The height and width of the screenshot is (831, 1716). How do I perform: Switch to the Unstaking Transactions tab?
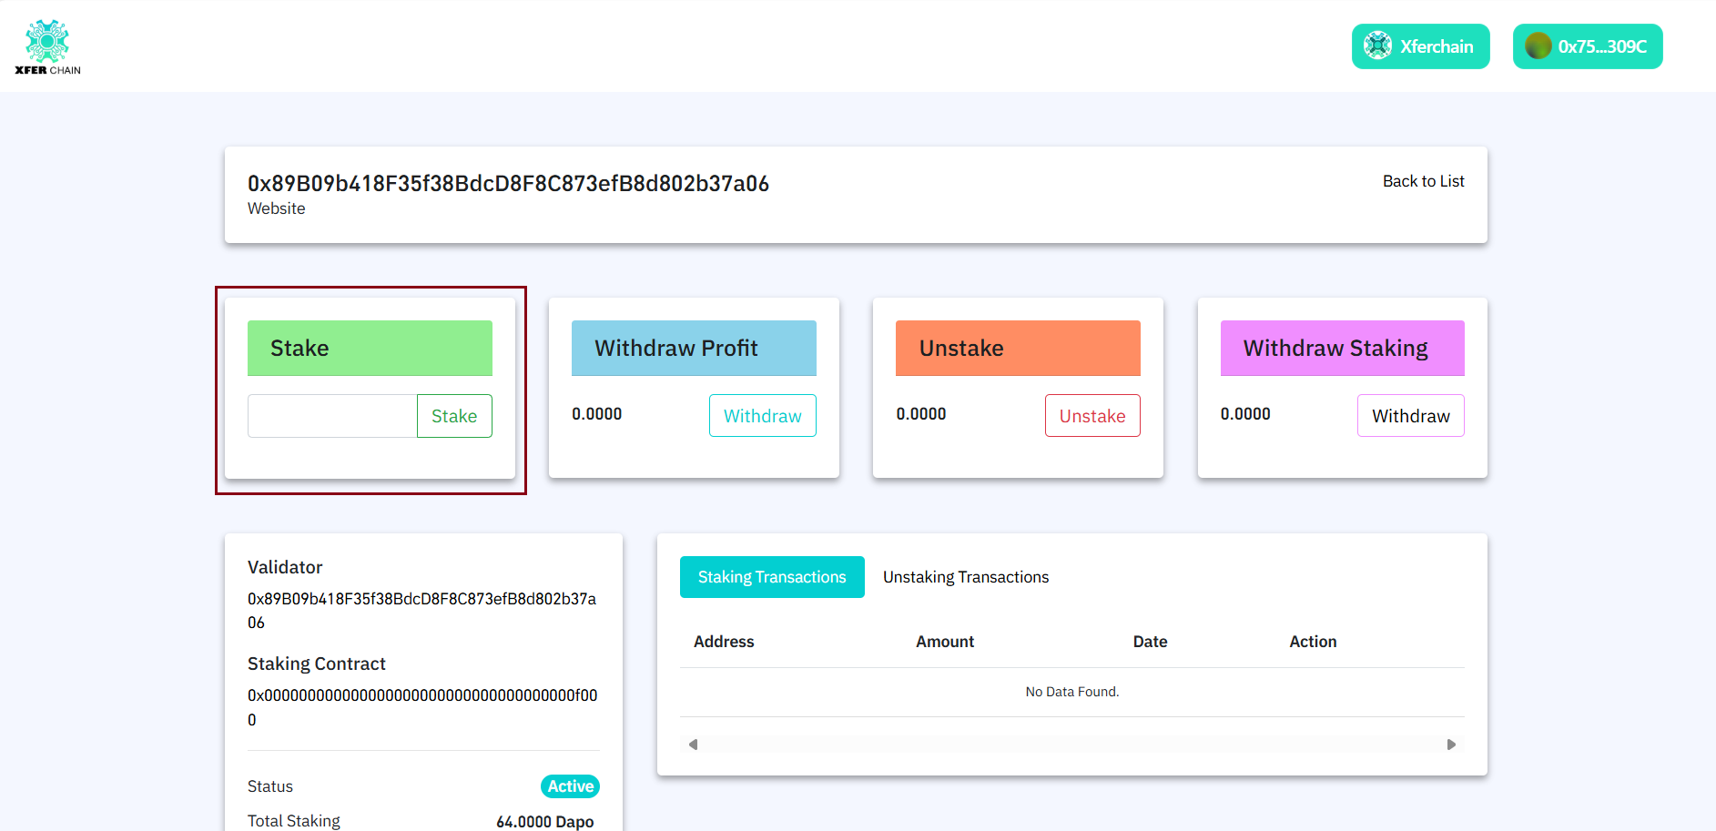click(x=965, y=576)
